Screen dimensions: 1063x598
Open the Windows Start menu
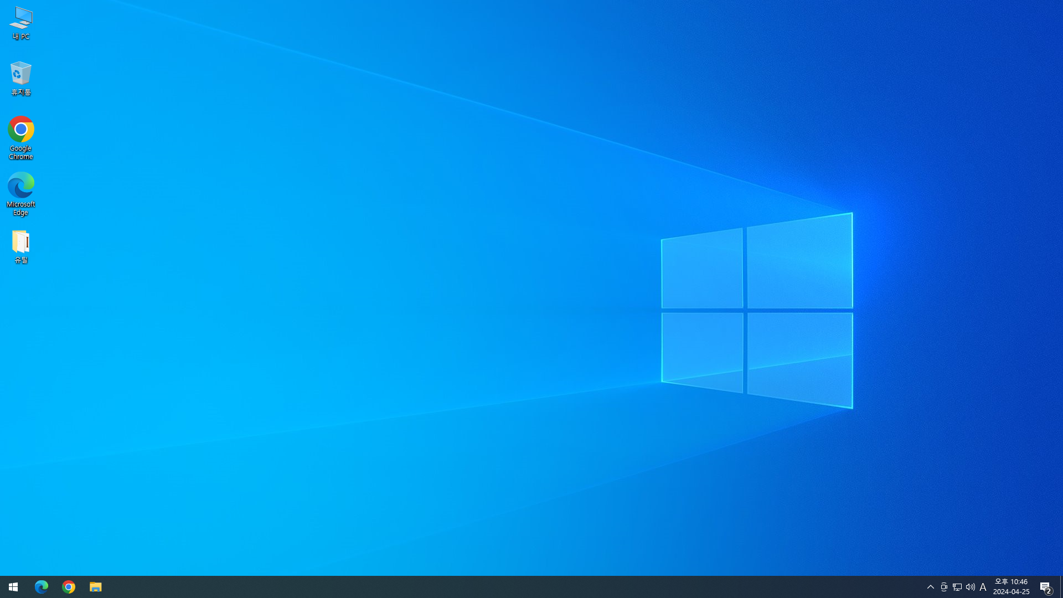click(x=13, y=587)
